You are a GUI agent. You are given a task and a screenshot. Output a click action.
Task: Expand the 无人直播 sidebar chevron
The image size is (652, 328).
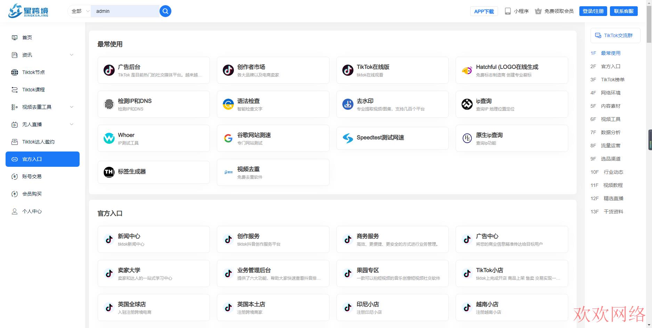tap(72, 124)
